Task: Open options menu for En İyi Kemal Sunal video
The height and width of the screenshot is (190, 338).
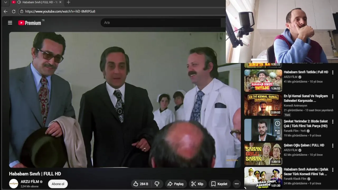Action: tap(333, 97)
